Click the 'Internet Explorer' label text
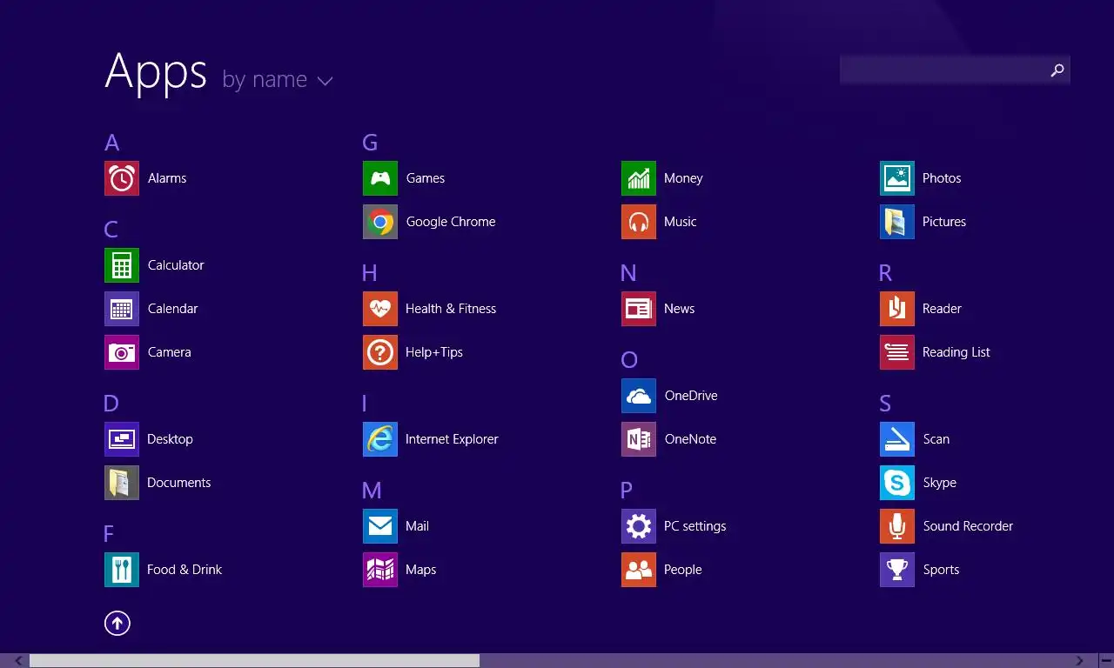This screenshot has height=668, width=1114. [452, 439]
